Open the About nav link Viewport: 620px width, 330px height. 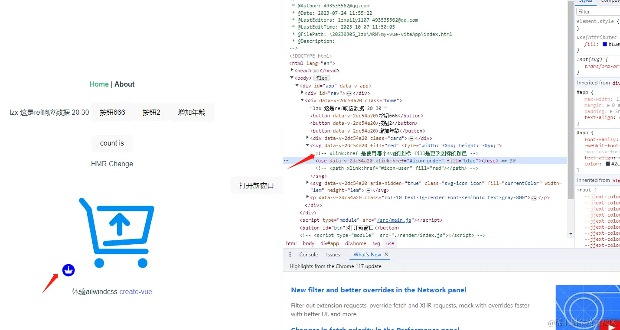[124, 84]
